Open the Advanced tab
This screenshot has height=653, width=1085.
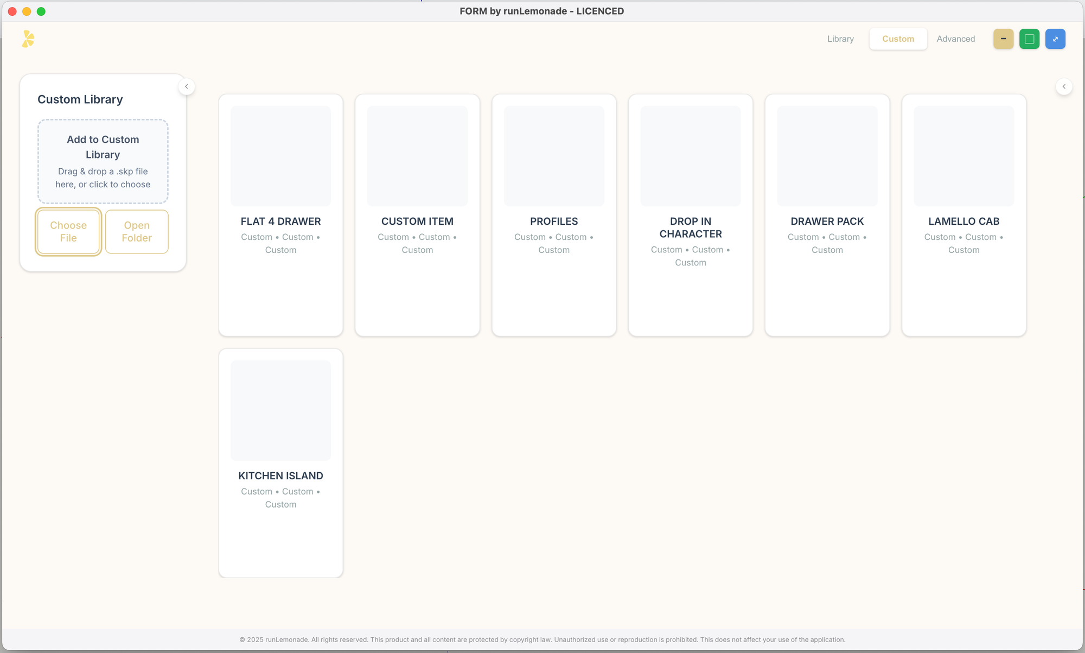click(955, 39)
